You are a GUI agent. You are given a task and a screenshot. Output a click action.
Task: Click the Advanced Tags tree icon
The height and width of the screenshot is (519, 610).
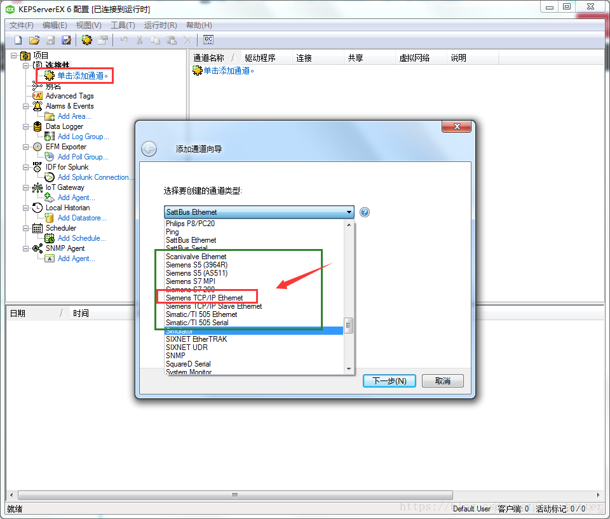(37, 96)
